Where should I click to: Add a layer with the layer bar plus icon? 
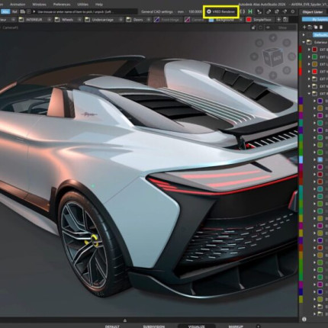pos(278,20)
